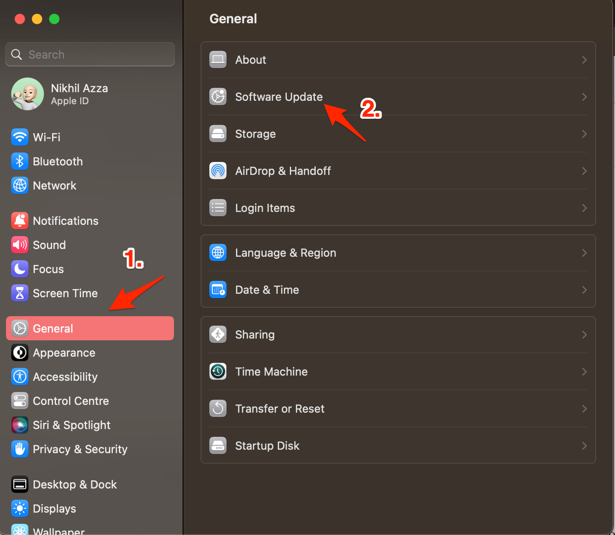Click the Wi-Fi icon in sidebar
The width and height of the screenshot is (615, 535).
pyautogui.click(x=20, y=137)
